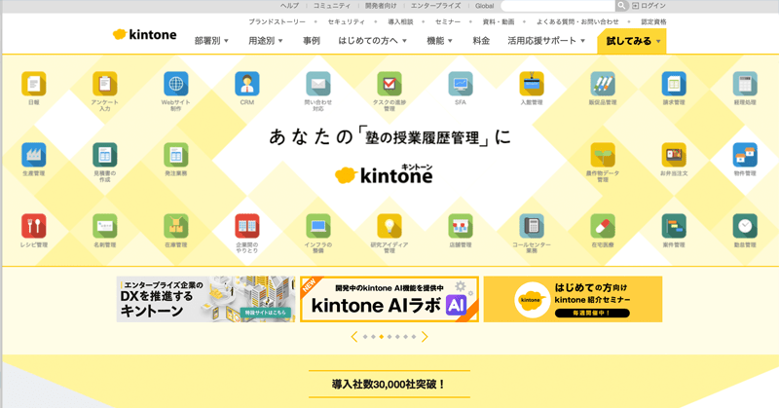Select the お弁当注文 bento icon
The height and width of the screenshot is (408, 779).
pyautogui.click(x=674, y=155)
